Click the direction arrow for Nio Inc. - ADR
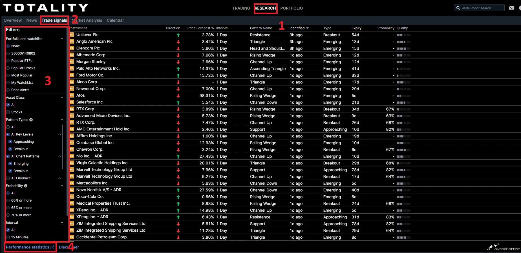This screenshot has width=521, height=253. pos(178,156)
